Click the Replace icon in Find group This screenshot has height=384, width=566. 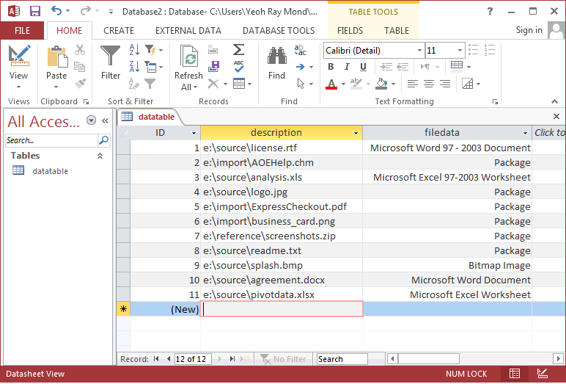coord(301,50)
